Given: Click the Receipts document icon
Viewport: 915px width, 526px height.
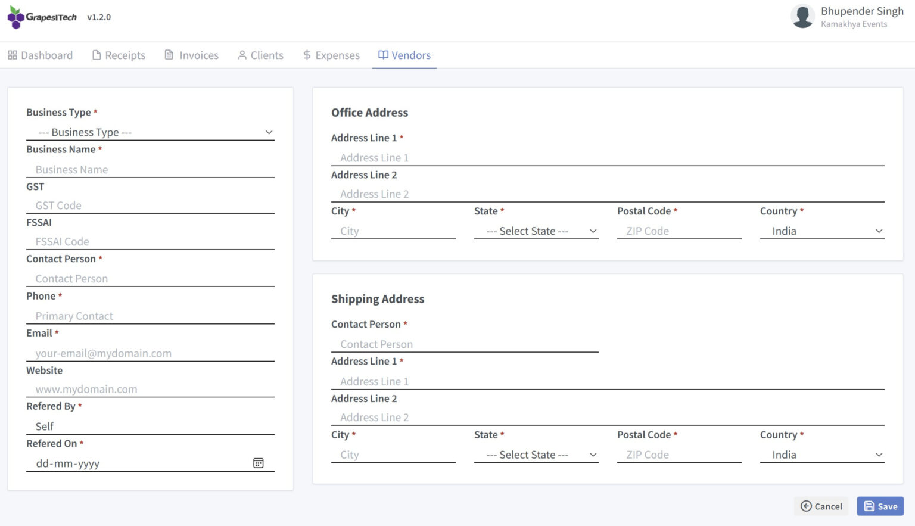Looking at the screenshot, I should [96, 55].
